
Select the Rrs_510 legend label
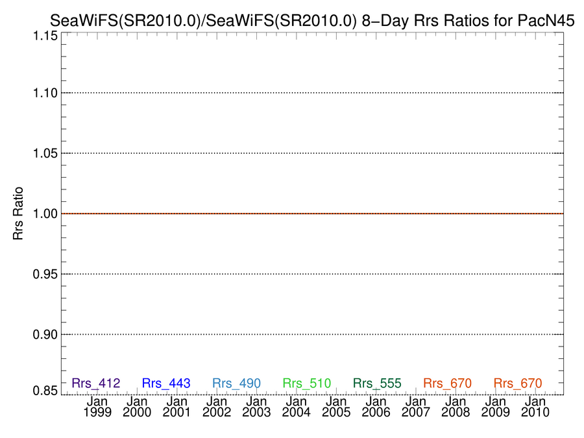[x=306, y=383]
